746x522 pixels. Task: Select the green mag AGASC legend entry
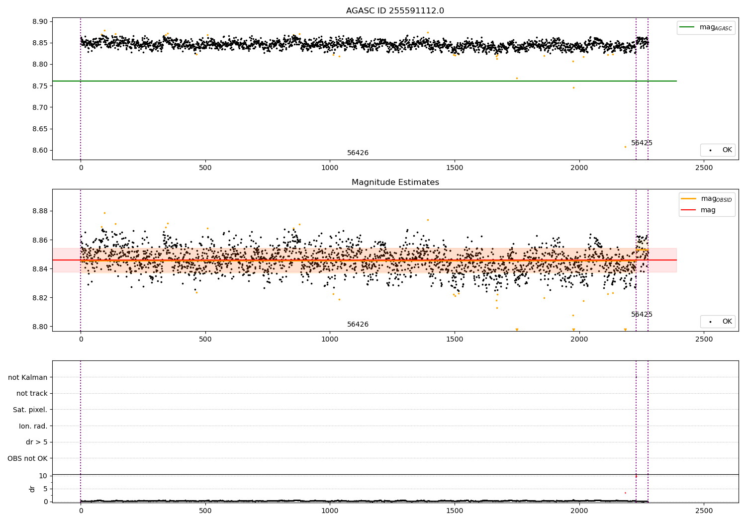point(706,28)
